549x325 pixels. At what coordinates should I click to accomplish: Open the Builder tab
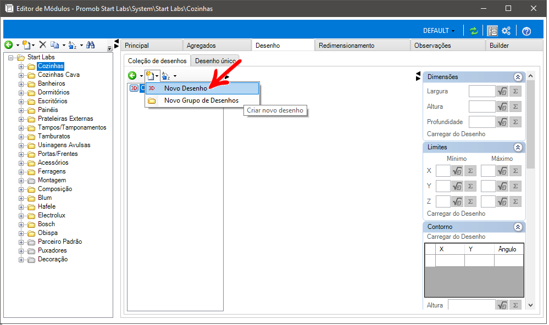[514, 46]
